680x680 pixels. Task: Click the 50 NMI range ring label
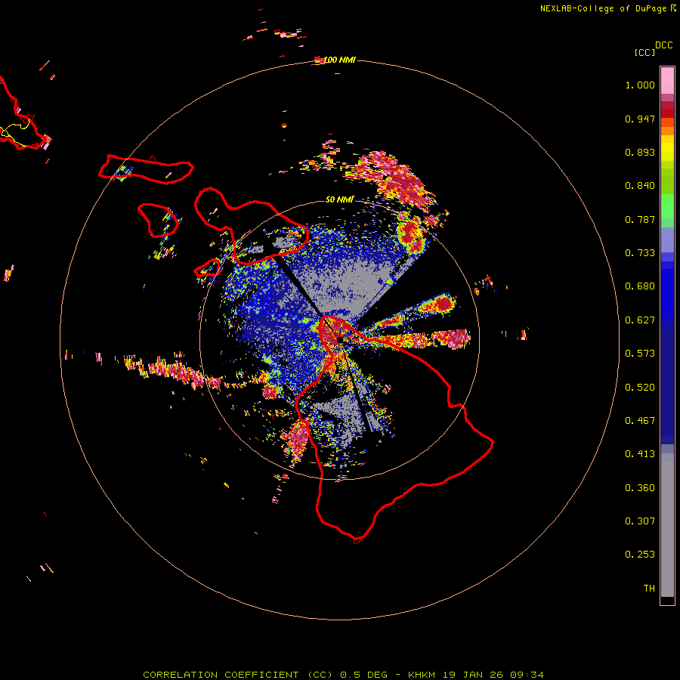pos(339,199)
